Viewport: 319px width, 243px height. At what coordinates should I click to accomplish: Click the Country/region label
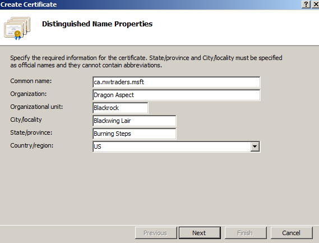[32, 145]
